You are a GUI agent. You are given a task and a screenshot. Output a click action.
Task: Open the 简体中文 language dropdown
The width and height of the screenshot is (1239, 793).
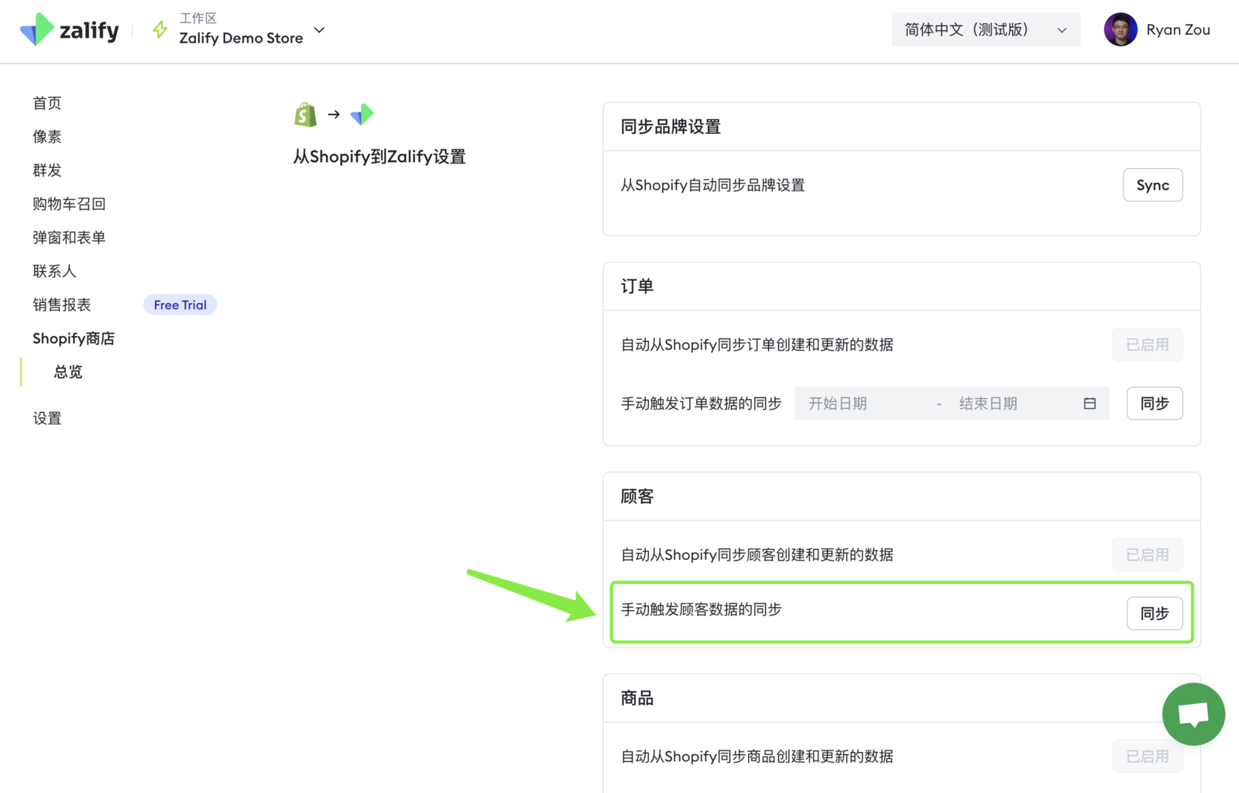tap(985, 30)
